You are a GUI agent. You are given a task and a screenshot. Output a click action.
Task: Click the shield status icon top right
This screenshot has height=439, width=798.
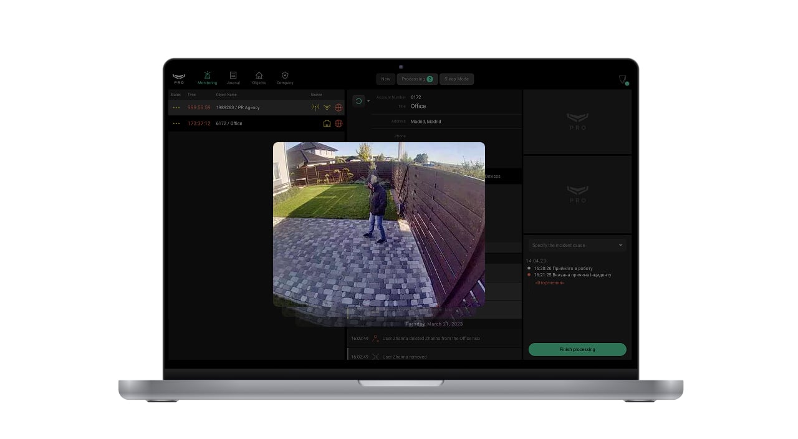pos(622,79)
